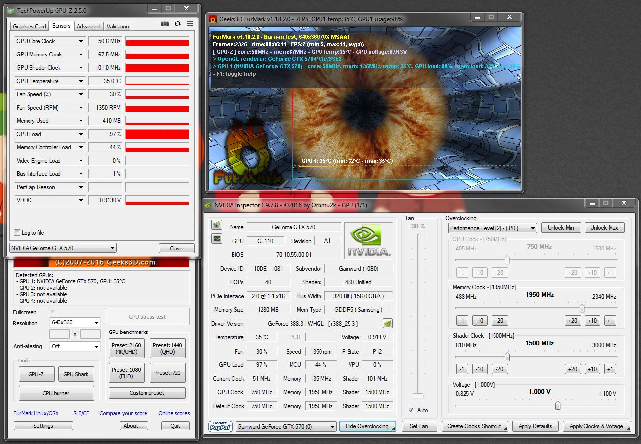Open the GPU Core Clock sensor dropdown
The width and height of the screenshot is (641, 444).
(x=81, y=41)
